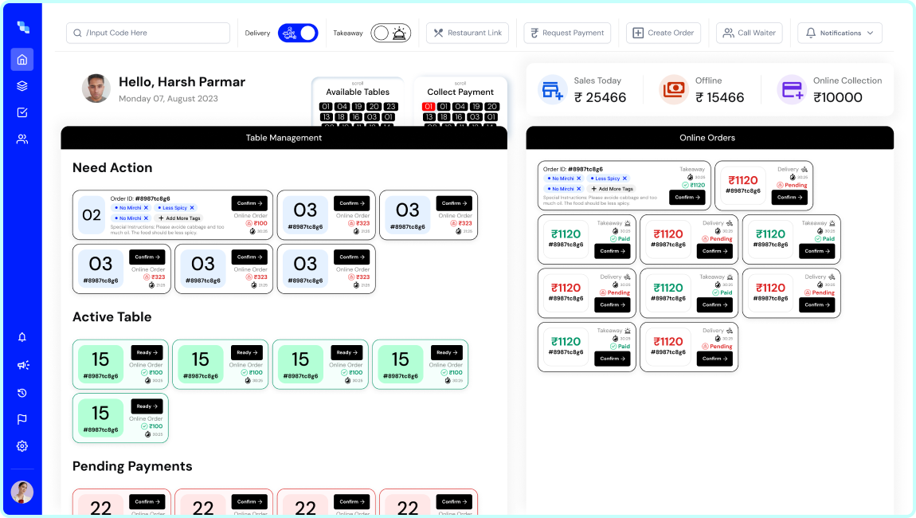Click the Available Tables title
The height and width of the screenshot is (518, 916).
[358, 92]
